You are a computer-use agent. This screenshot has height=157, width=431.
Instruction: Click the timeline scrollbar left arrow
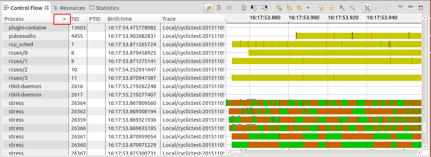tap(228, 152)
